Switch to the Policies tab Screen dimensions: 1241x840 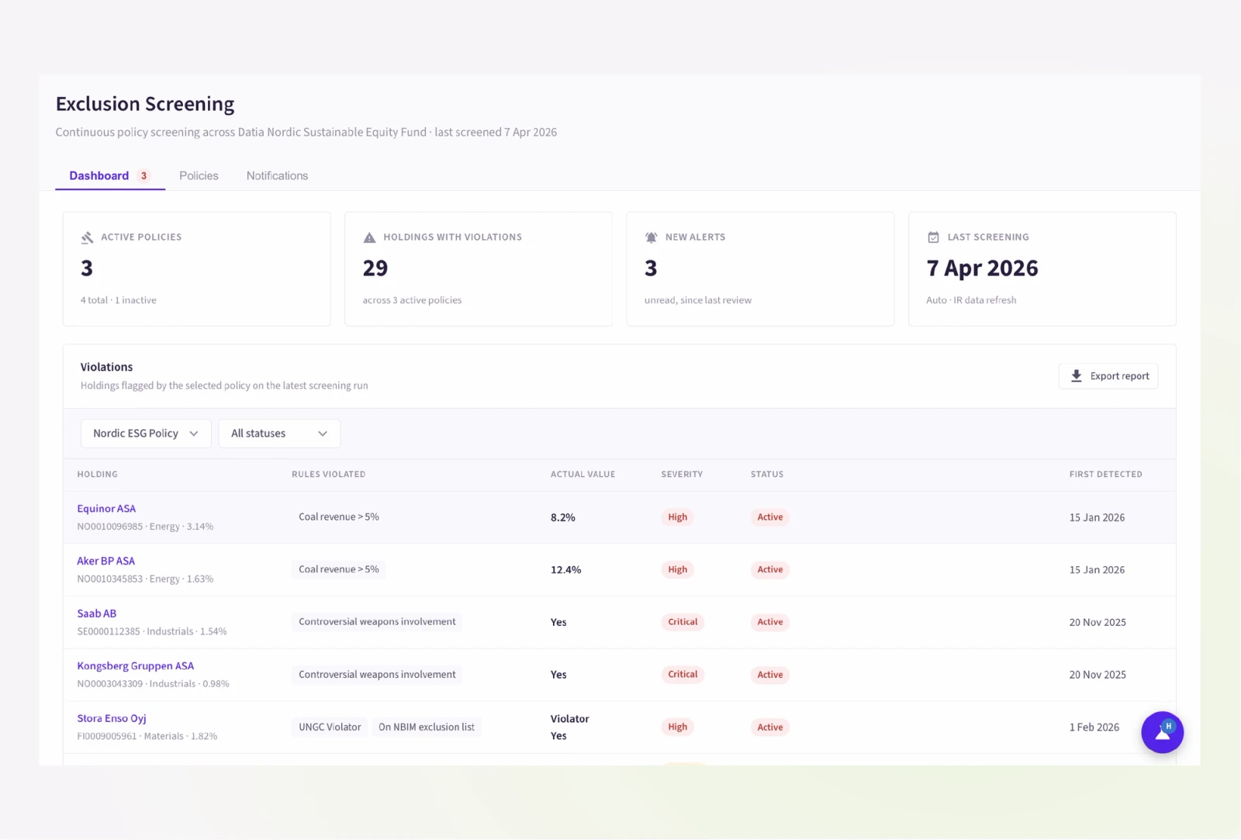[199, 176]
